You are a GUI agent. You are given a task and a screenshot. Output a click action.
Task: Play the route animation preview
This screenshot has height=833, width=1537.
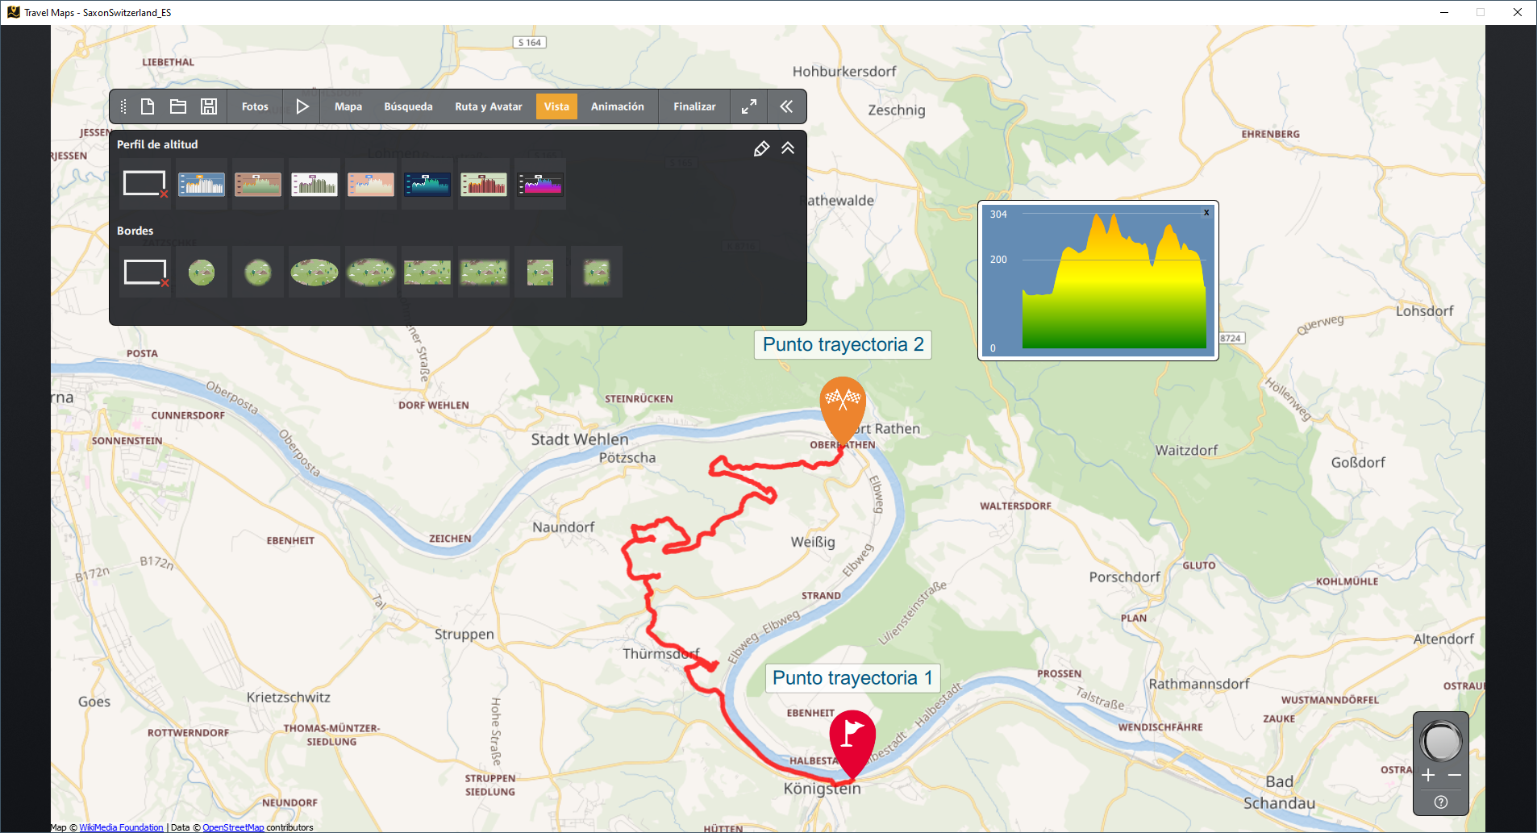(302, 106)
